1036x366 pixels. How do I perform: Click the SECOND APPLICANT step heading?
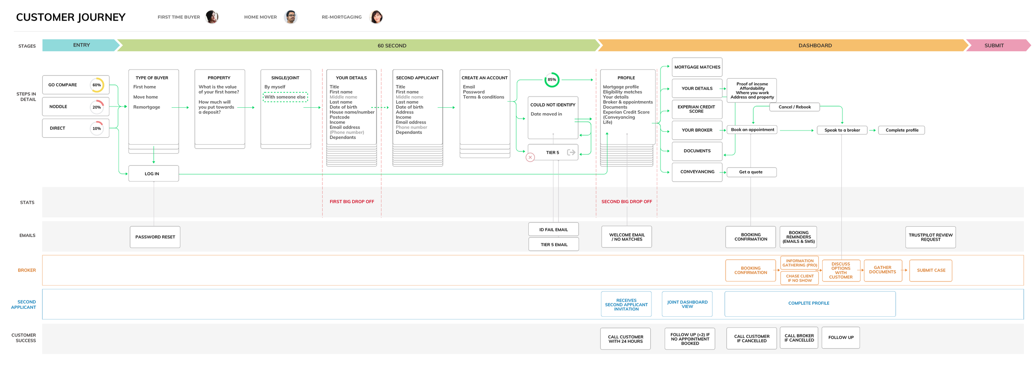click(x=417, y=78)
